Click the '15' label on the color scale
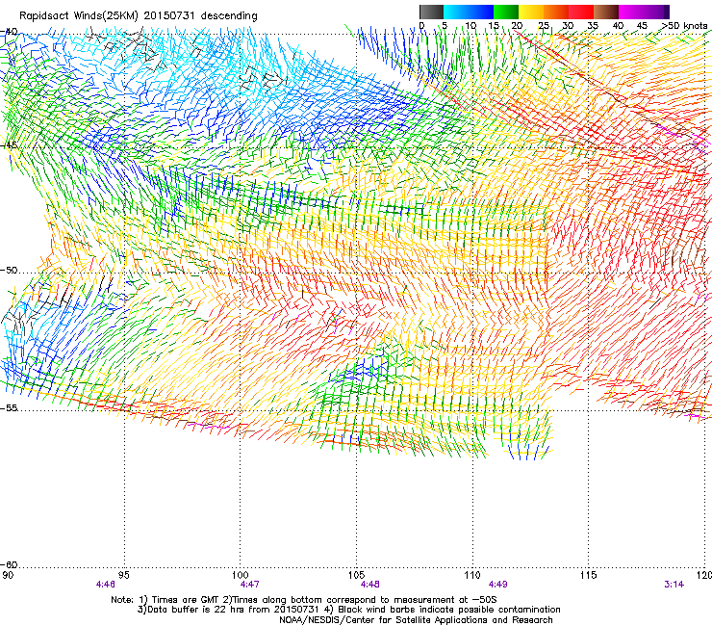Viewport: 712px width, 626px height. [x=494, y=26]
